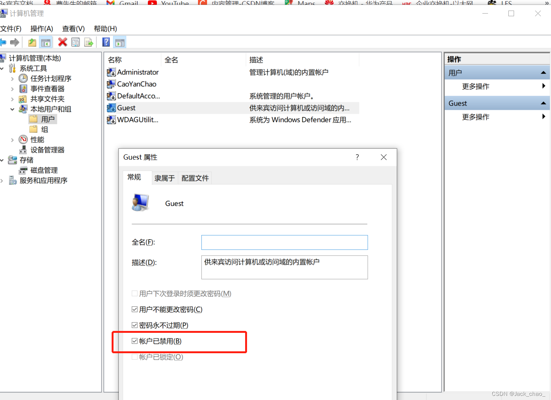Click the red Delete toolbar icon
Viewport: 551px width, 400px height.
click(63, 42)
